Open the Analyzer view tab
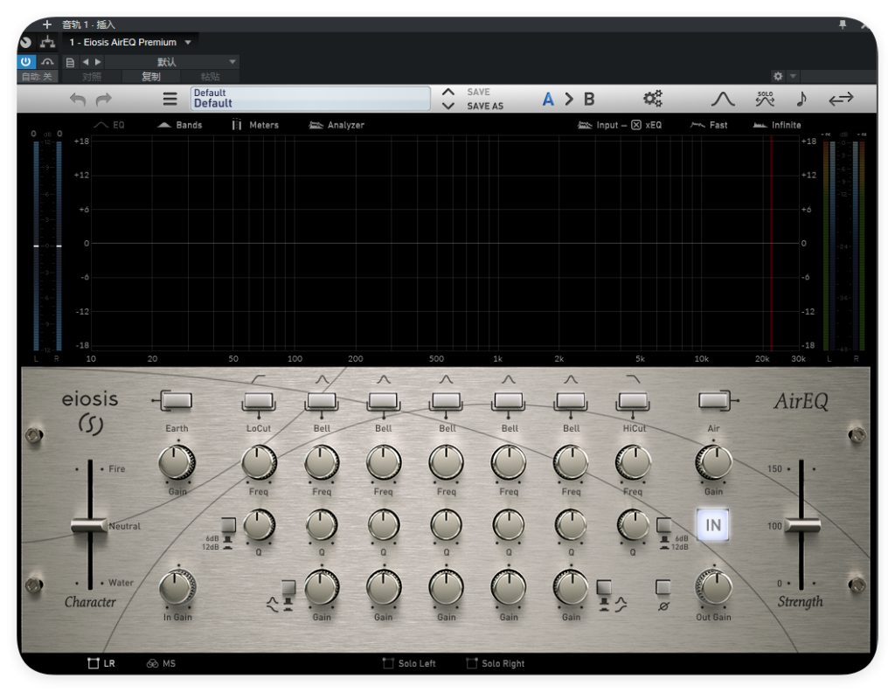Screen dimensions: 895x692 (x=336, y=125)
